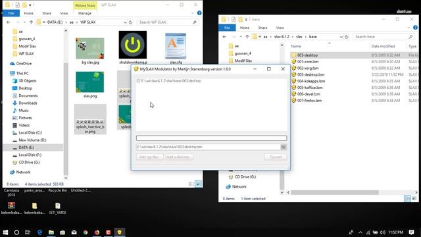Image resolution: width=421 pixels, height=237 pixels.
Task: Select 004-kdeapps.lzm file in base window
Action: 311,81
